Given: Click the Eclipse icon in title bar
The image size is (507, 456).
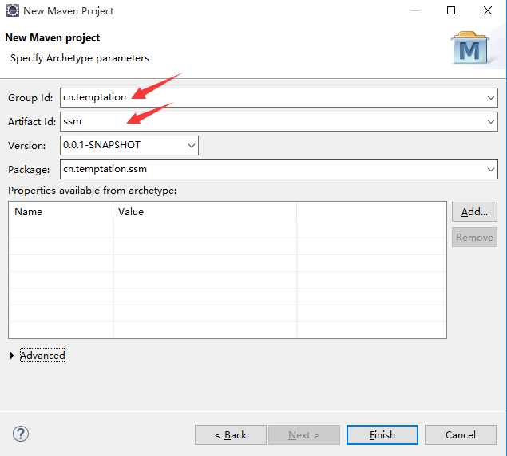Looking at the screenshot, I should click(13, 10).
